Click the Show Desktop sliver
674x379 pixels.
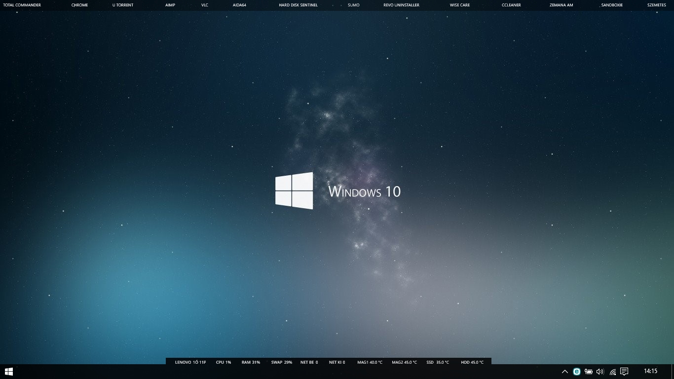(x=673, y=372)
